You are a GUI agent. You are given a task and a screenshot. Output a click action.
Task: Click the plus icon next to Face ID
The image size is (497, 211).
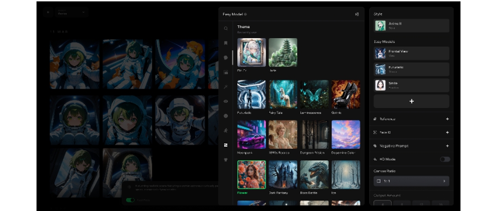(x=447, y=132)
